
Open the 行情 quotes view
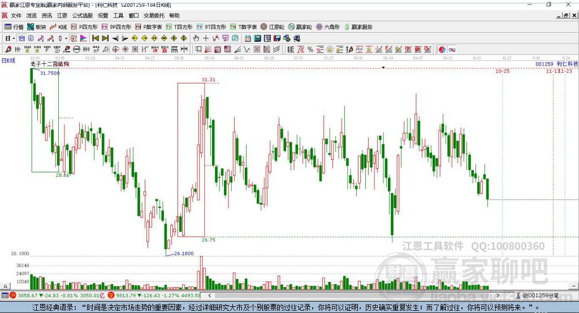(x=14, y=27)
